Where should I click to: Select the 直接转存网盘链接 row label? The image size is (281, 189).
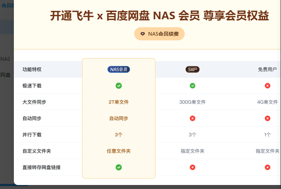click(41, 167)
